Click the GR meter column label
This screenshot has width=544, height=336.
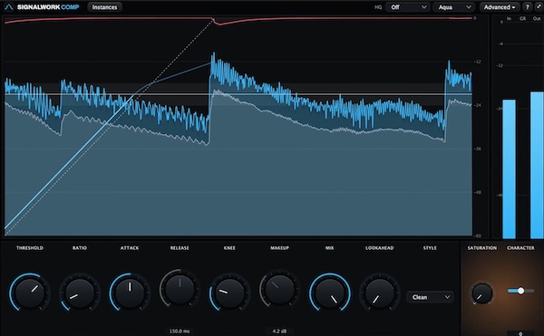pos(523,19)
